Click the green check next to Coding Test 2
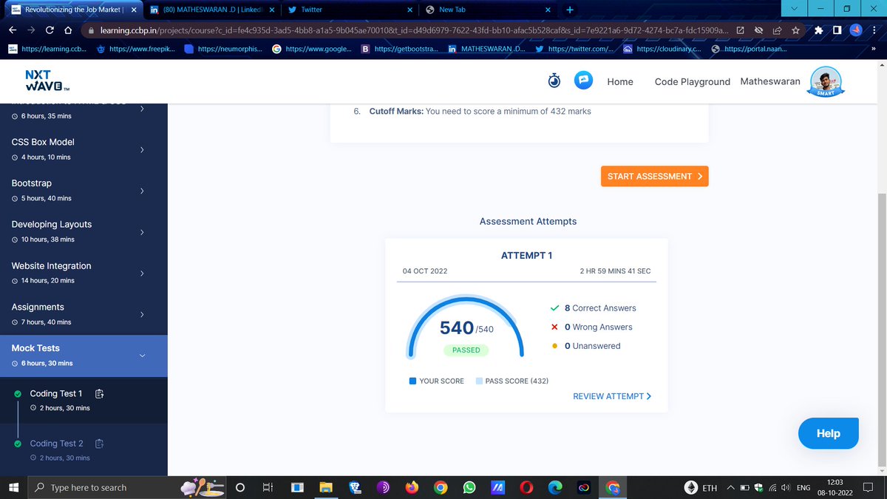The image size is (887, 499). click(17, 444)
